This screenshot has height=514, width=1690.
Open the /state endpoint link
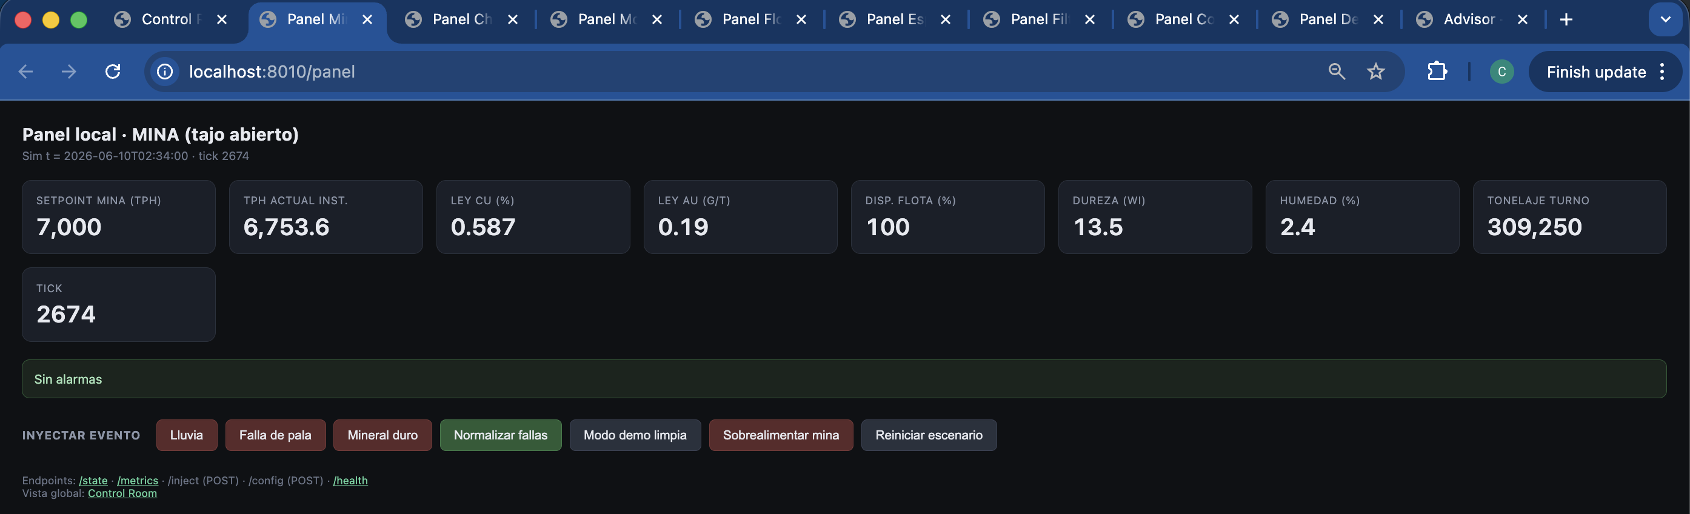tap(93, 481)
